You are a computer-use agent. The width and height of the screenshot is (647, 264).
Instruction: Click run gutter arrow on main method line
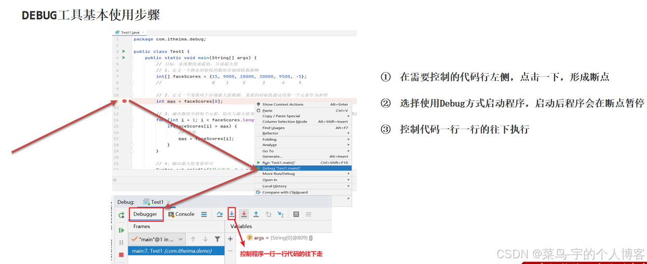pos(124,58)
